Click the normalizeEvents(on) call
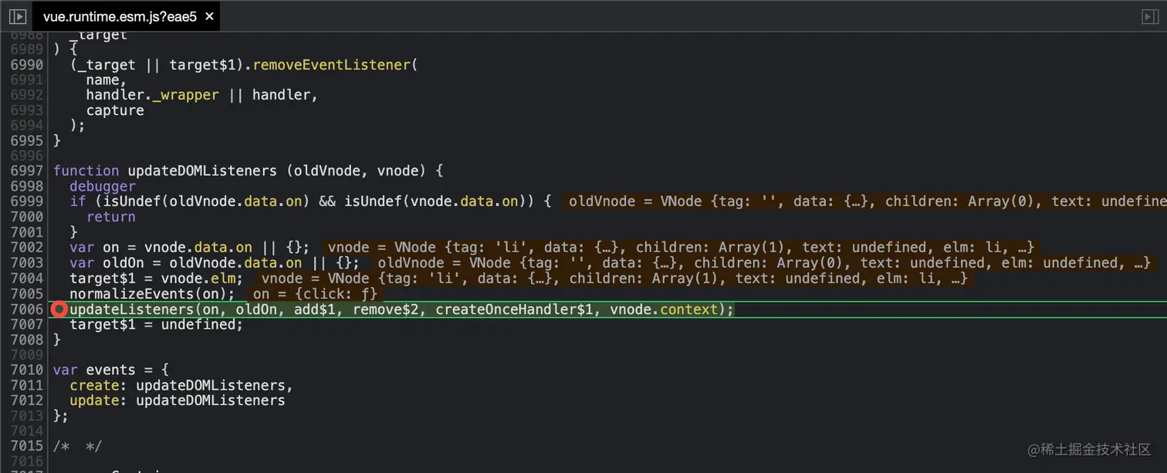This screenshot has width=1167, height=473. (151, 294)
